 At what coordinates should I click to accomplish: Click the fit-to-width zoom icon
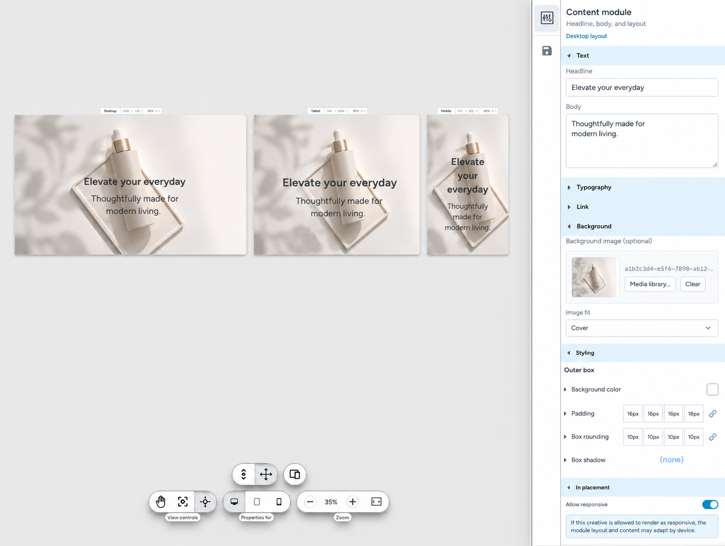(x=376, y=501)
